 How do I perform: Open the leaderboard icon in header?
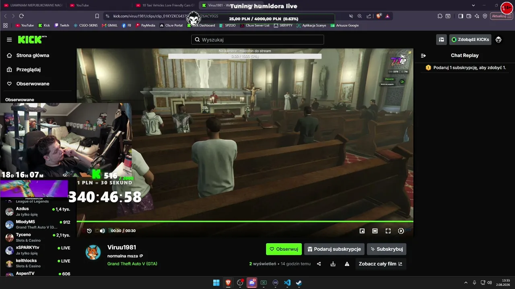(441, 39)
